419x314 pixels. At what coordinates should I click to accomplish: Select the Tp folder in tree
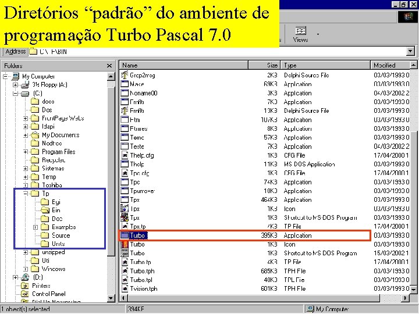pos(45,194)
